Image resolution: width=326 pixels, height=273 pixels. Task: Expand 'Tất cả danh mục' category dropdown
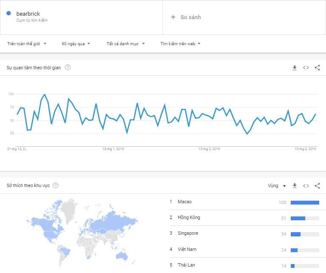pyautogui.click(x=126, y=43)
